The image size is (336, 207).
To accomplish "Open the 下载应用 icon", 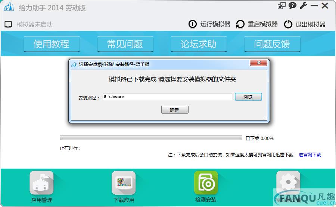I will pos(124,183).
